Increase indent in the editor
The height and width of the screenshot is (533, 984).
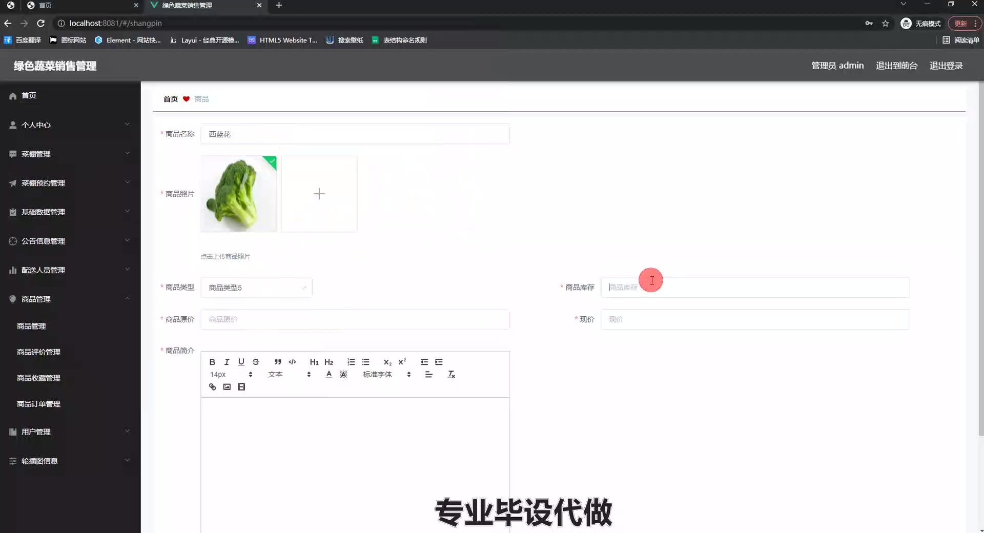tap(439, 362)
